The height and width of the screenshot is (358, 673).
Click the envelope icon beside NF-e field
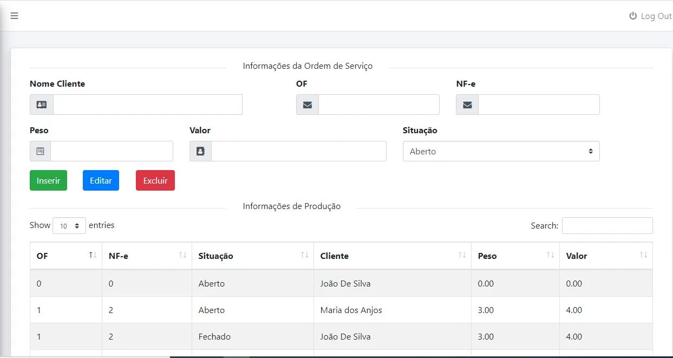point(467,105)
